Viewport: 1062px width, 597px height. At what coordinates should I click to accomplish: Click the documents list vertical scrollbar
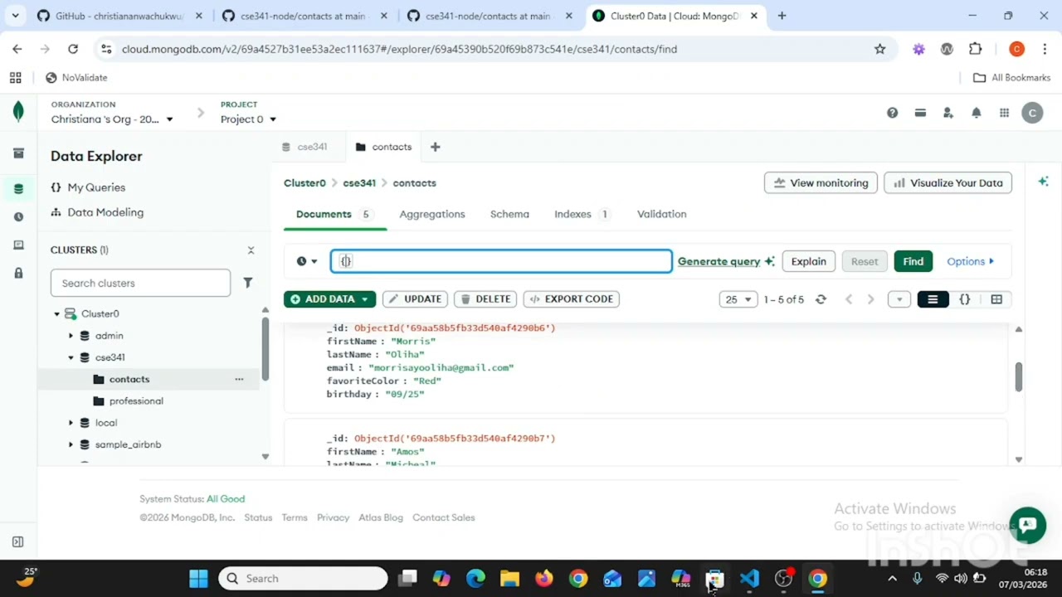coord(1018,377)
